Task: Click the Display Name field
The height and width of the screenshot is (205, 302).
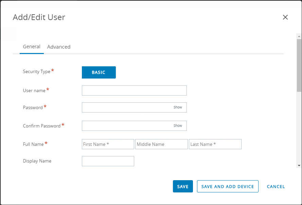Action: pyautogui.click(x=108, y=161)
